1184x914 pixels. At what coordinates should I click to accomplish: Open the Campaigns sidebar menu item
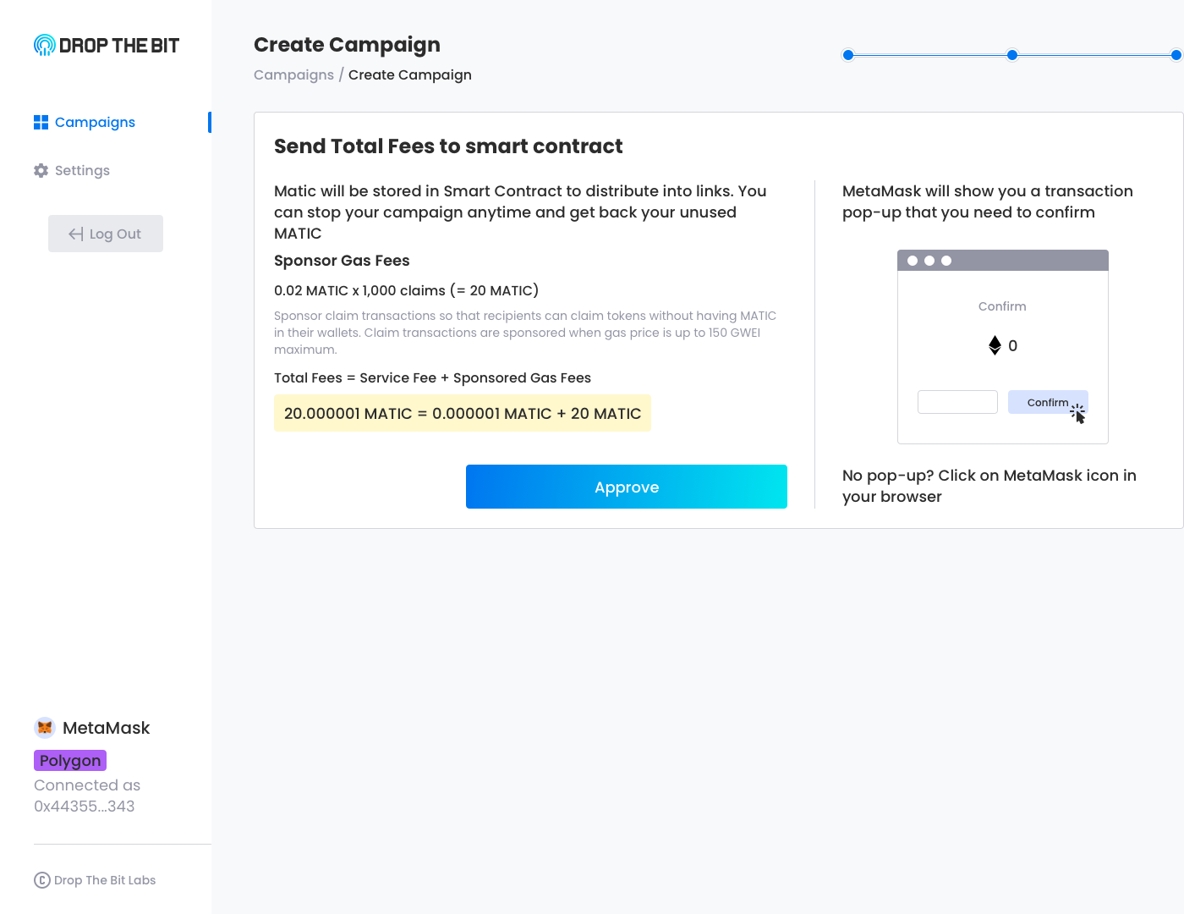click(x=95, y=123)
